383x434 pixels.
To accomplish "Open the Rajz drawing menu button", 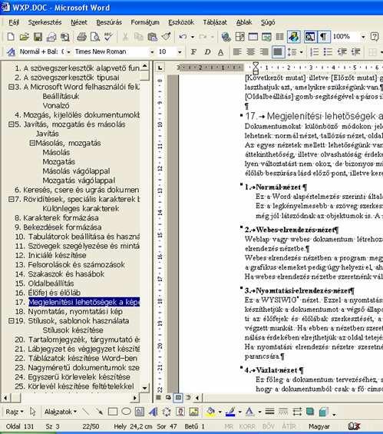I will (15, 412).
